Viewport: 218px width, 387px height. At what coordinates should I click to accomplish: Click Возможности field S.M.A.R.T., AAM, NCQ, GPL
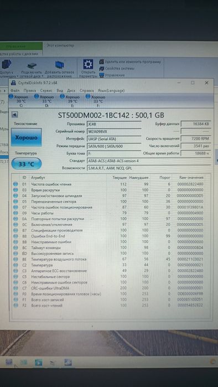pyautogui.click(x=149, y=168)
